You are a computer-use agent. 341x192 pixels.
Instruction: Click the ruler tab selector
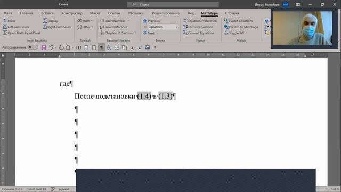3,55
